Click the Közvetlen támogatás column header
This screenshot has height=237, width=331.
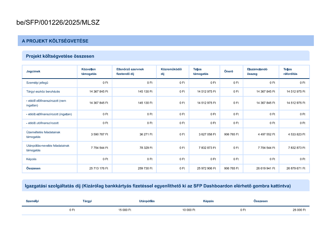[x=89, y=72]
